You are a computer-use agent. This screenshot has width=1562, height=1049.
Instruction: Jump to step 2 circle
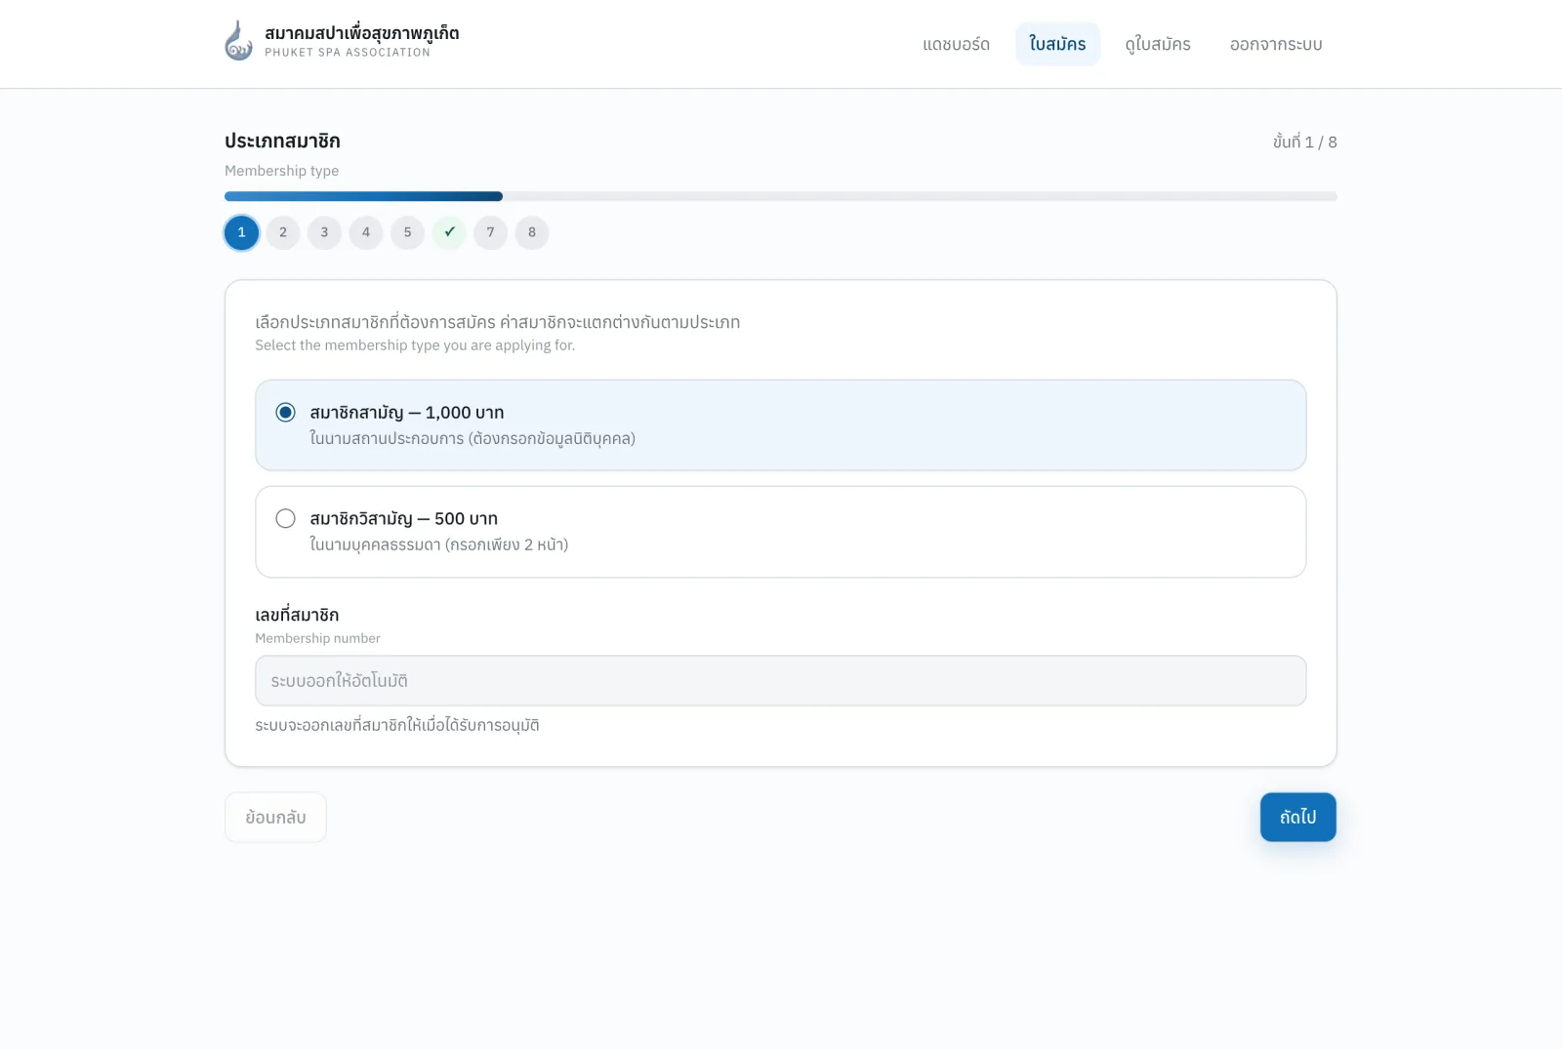283,232
